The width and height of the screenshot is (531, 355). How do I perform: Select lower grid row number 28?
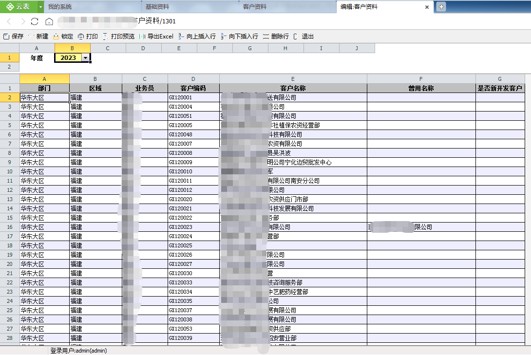[9, 338]
